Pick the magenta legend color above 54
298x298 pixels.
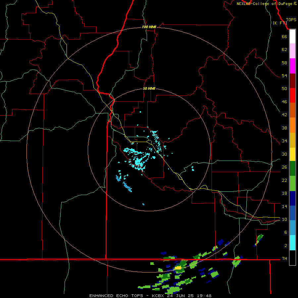pyautogui.click(x=292, y=66)
